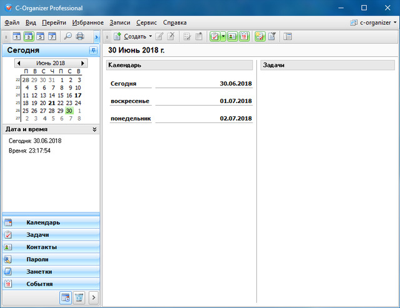Image resolution: width=400 pixels, height=308 pixels.
Task: Open the Избранное menu
Action: click(x=87, y=22)
